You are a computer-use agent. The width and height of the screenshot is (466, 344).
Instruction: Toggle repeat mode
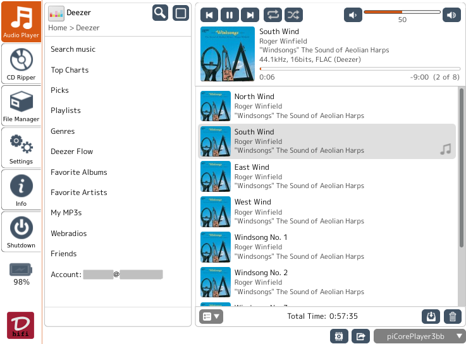(273, 15)
